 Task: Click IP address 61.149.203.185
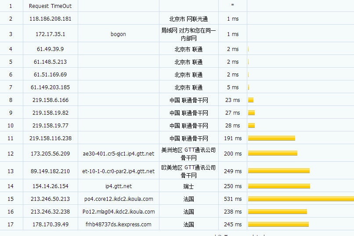coord(50,87)
